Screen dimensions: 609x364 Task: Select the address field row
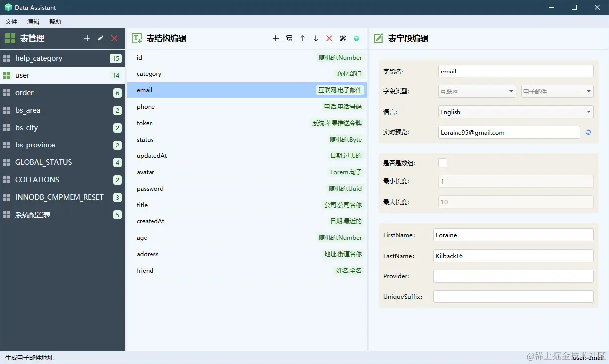pyautogui.click(x=246, y=254)
